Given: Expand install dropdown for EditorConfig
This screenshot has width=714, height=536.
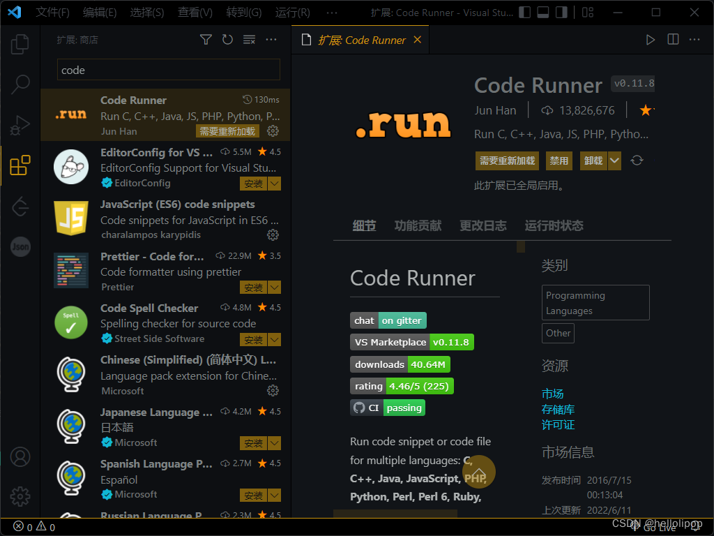Looking at the screenshot, I should [275, 184].
